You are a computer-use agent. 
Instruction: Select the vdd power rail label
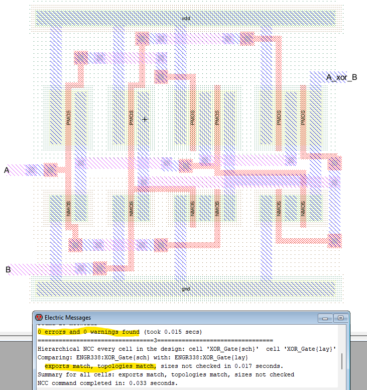coord(186,19)
